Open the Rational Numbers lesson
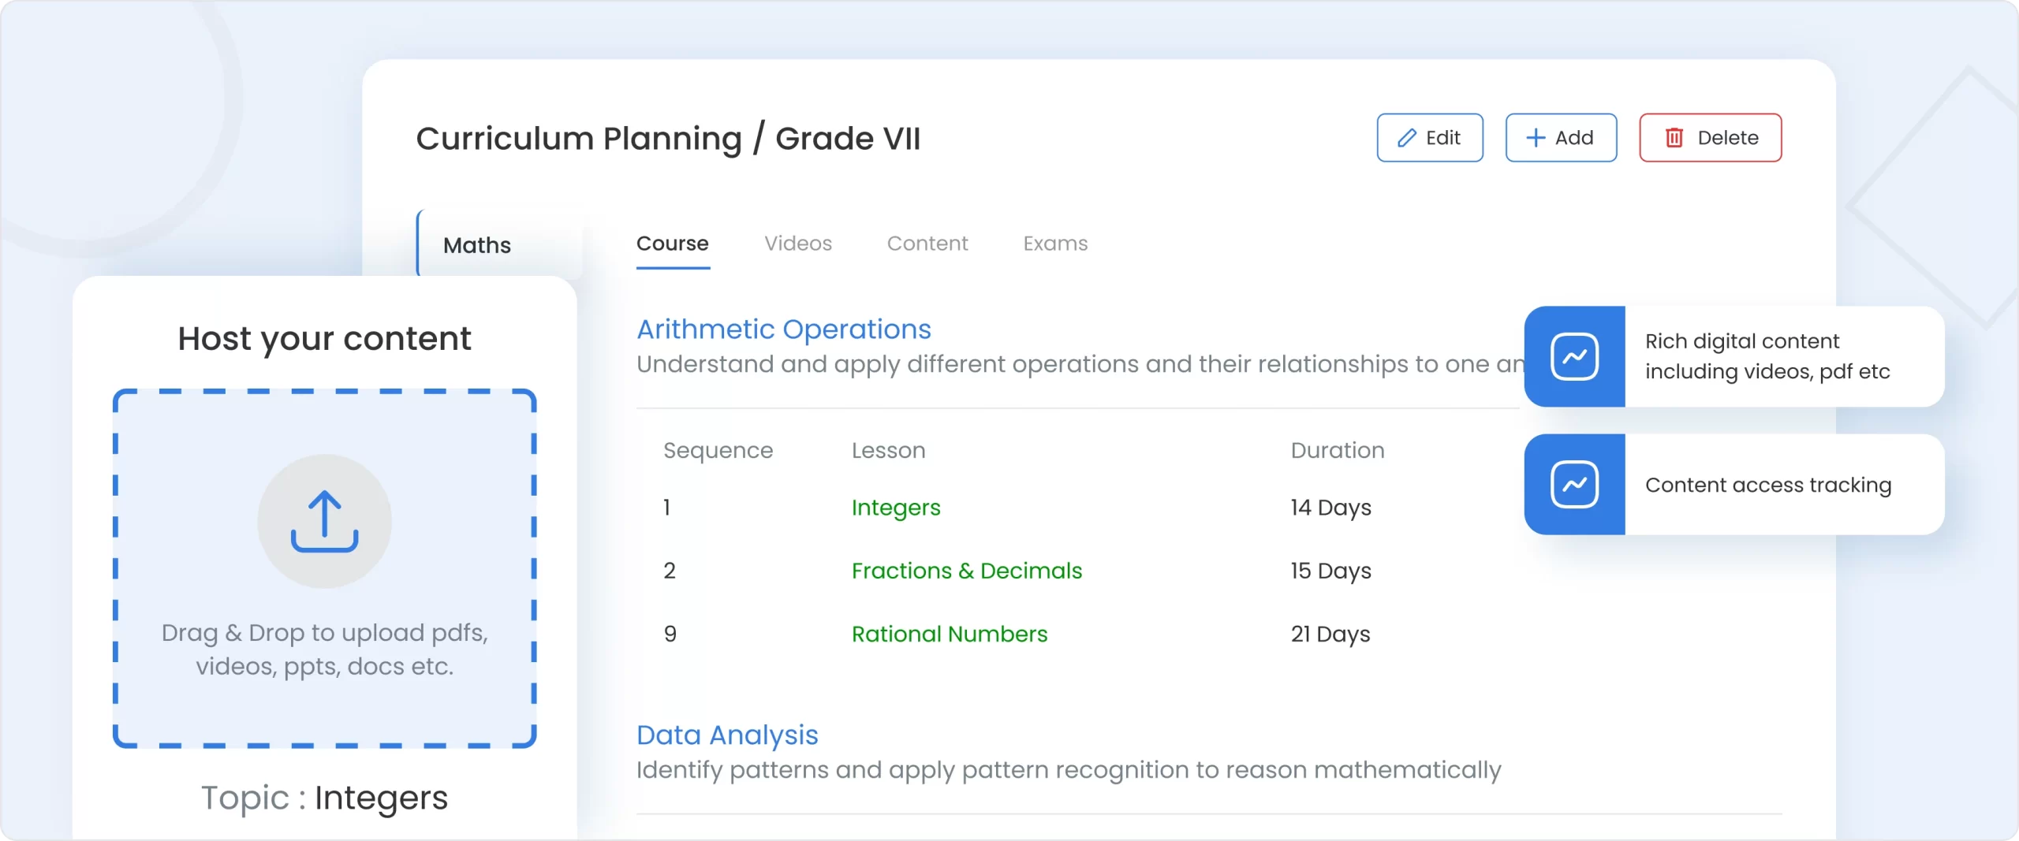Screen dimensions: 2019x841 [950, 634]
